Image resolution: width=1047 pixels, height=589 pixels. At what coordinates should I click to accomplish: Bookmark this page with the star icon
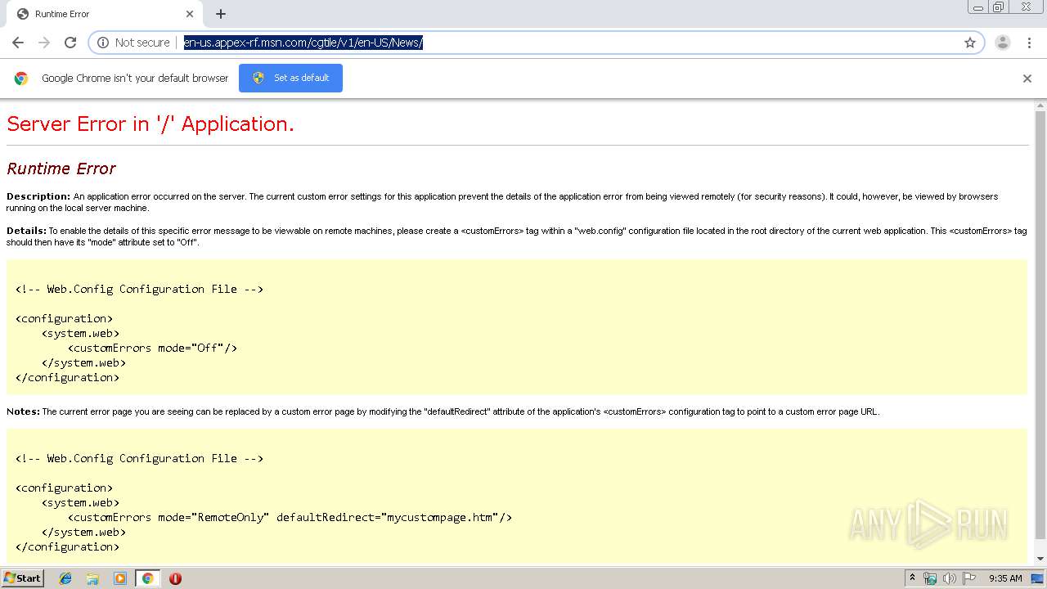(970, 43)
